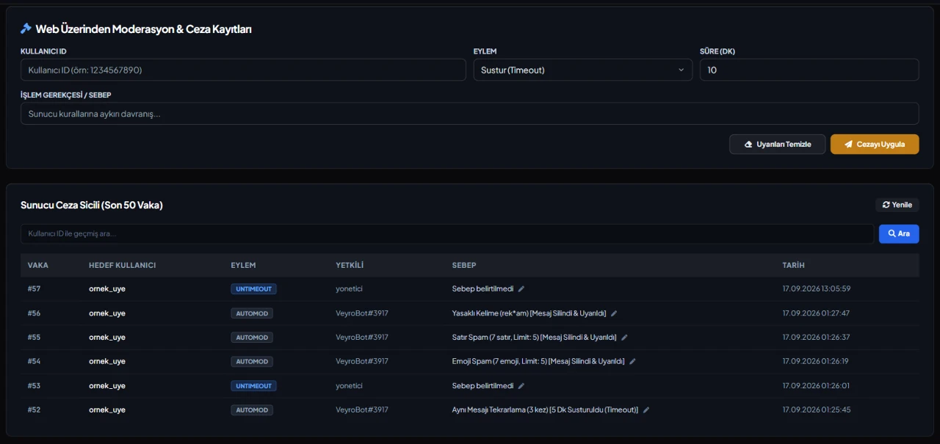Click AUTOMOD badge in case #56 row
940x444 pixels.
[252, 313]
